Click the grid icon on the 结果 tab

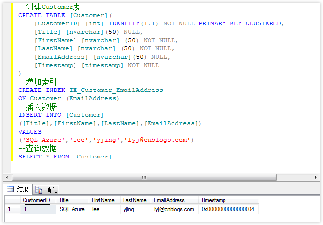10,189
